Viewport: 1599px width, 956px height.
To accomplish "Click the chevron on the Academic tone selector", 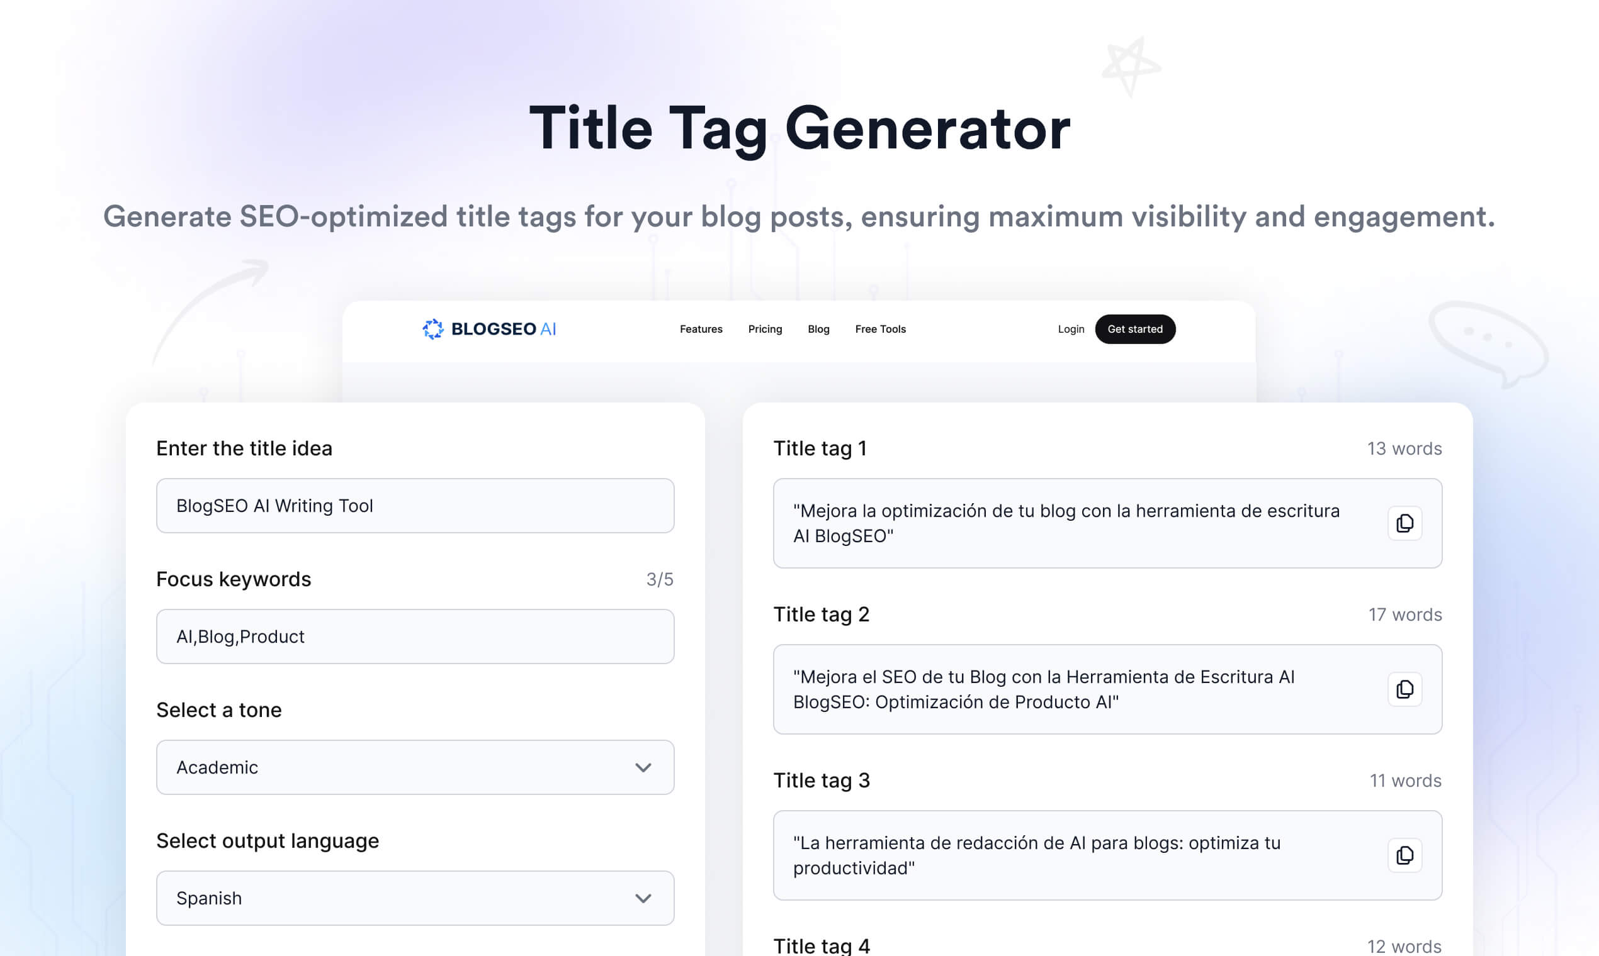I will pyautogui.click(x=642, y=767).
